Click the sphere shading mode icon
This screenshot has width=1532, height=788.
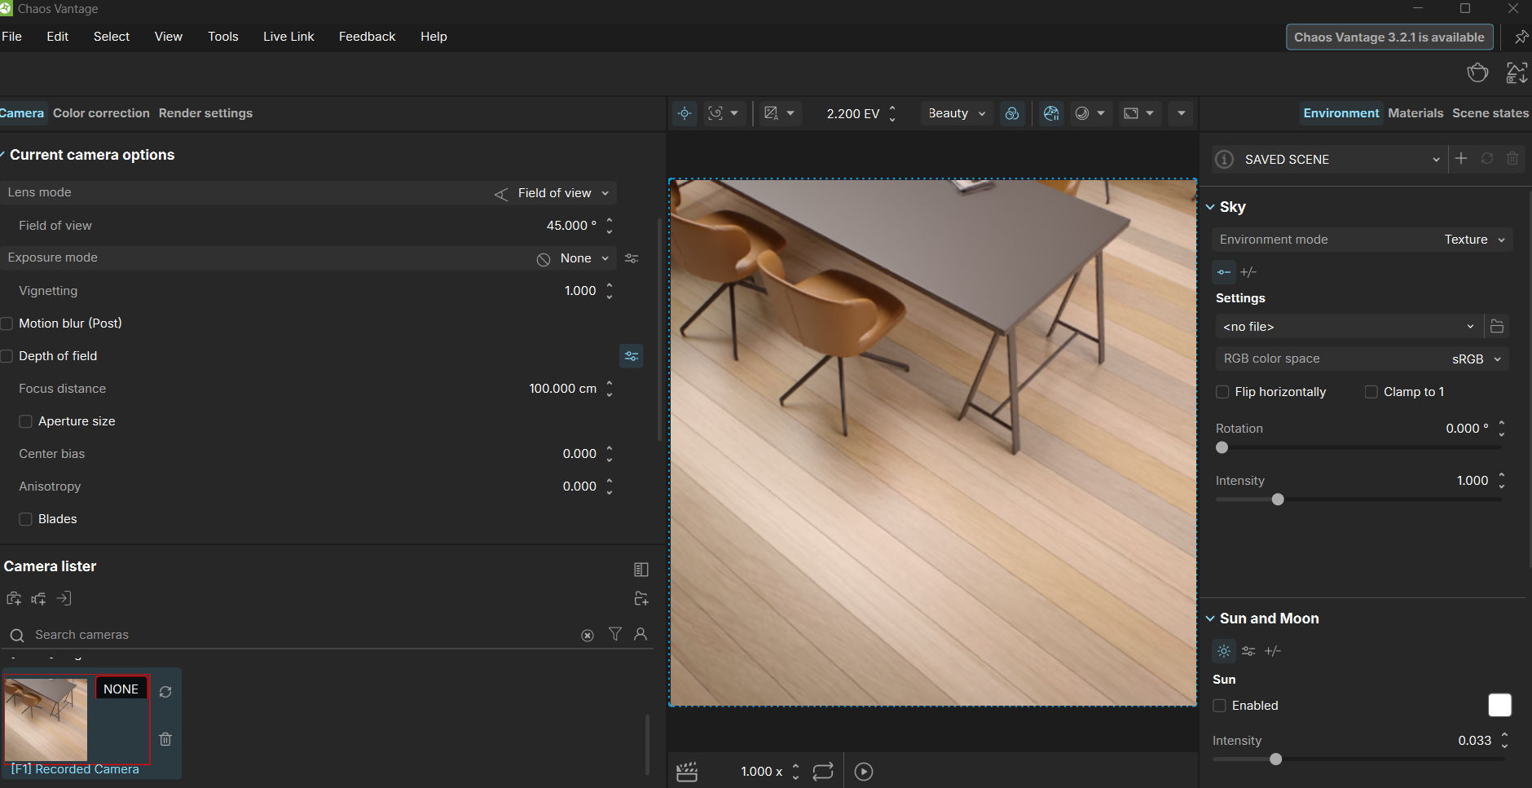1082,113
